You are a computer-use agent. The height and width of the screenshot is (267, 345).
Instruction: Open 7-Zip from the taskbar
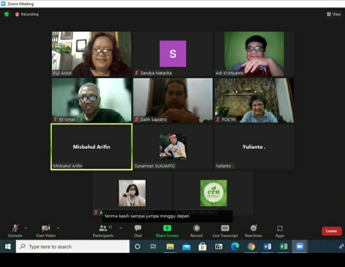click(x=219, y=247)
